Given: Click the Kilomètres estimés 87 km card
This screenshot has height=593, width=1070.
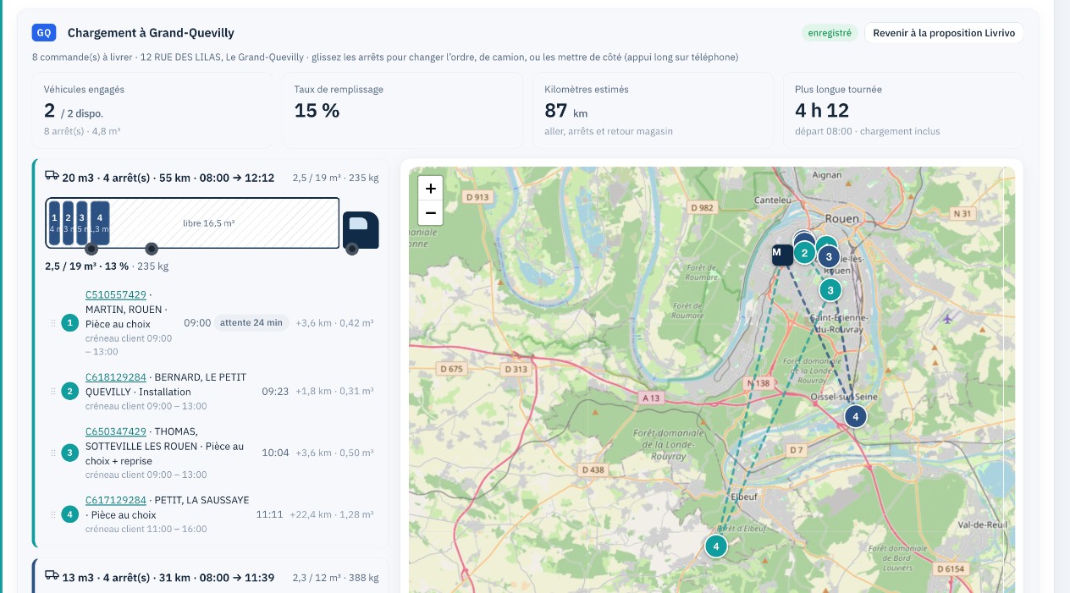Looking at the screenshot, I should tap(653, 110).
